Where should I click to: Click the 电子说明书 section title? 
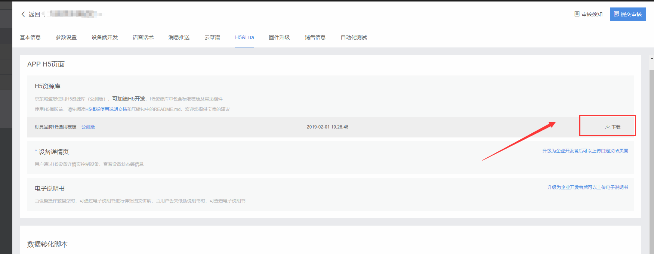pos(50,189)
